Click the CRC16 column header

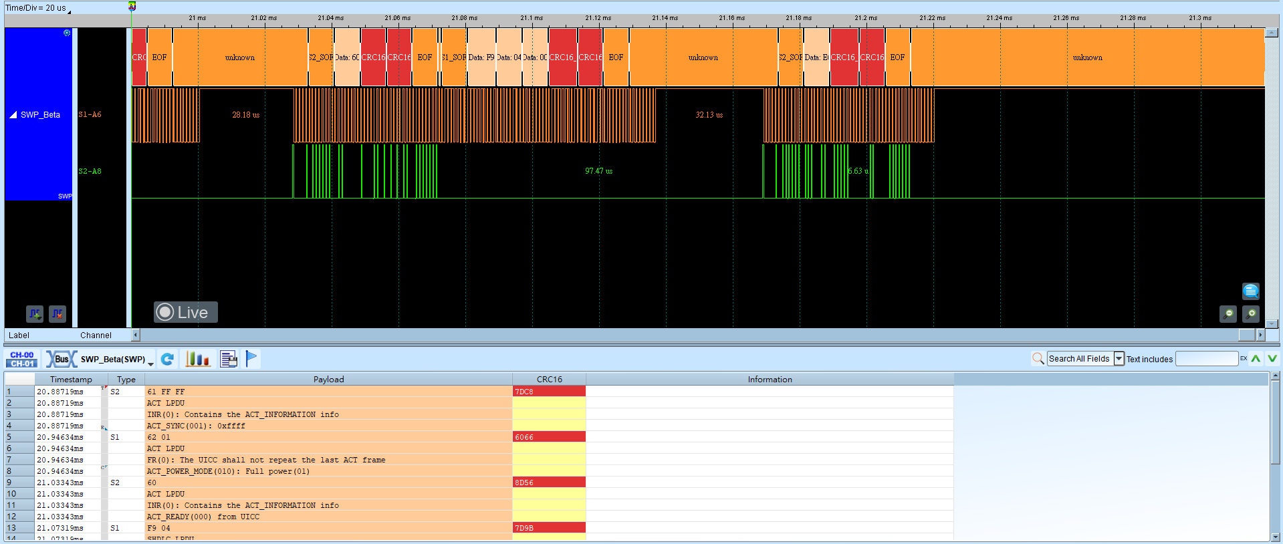(x=549, y=380)
